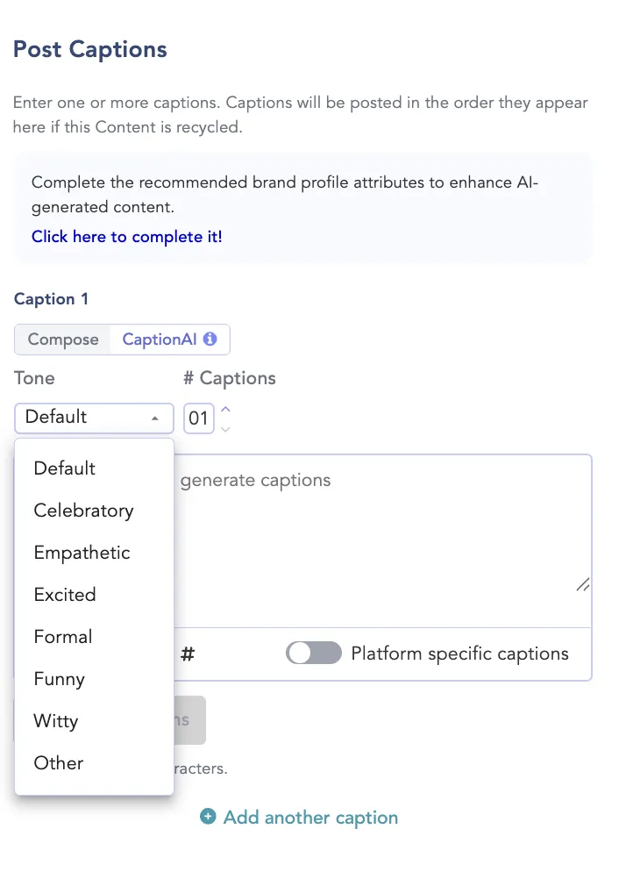Open the Tone dropdown showing Default
The image size is (633, 879).
point(93,418)
